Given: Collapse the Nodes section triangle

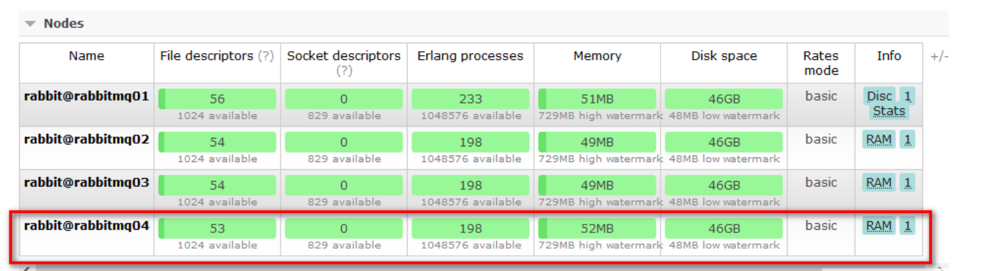Looking at the screenshot, I should pos(30,24).
